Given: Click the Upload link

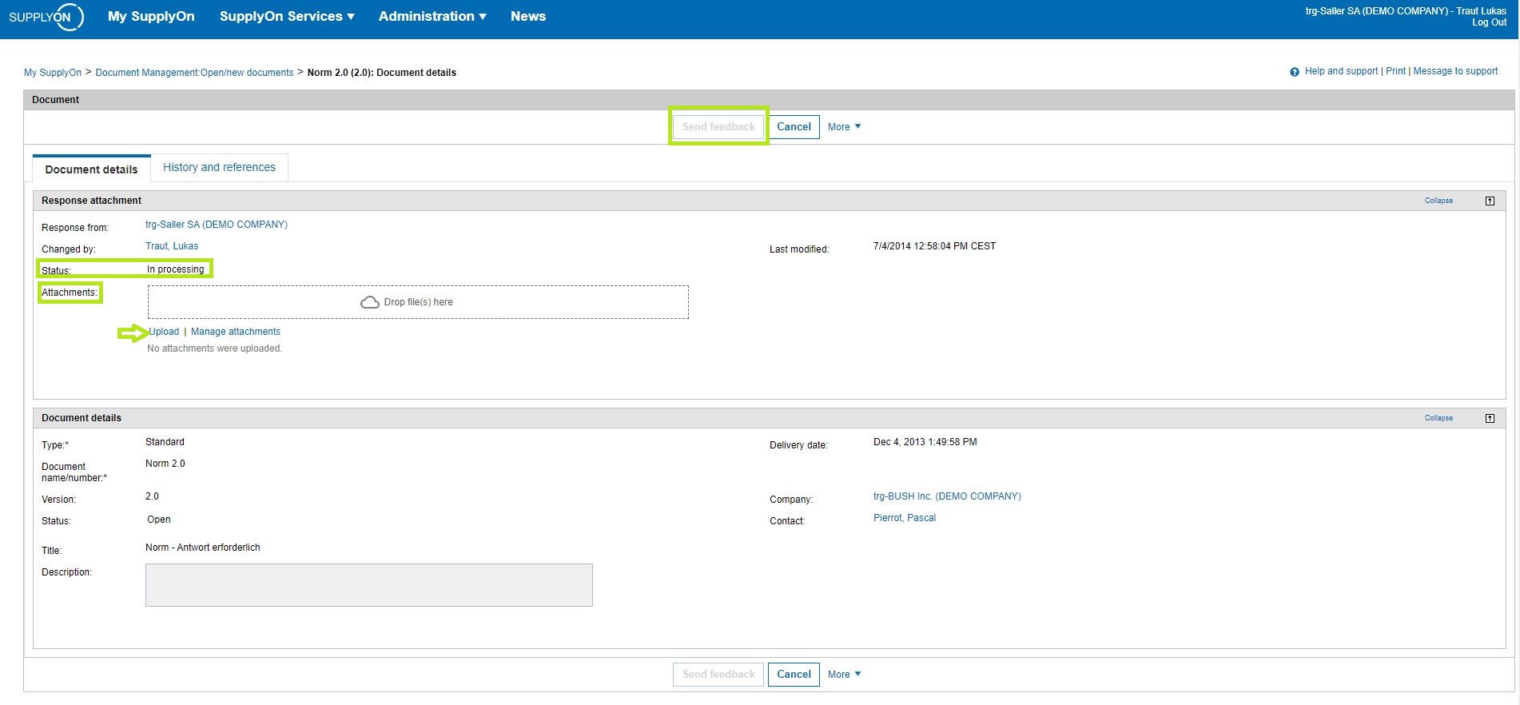Looking at the screenshot, I should (164, 332).
